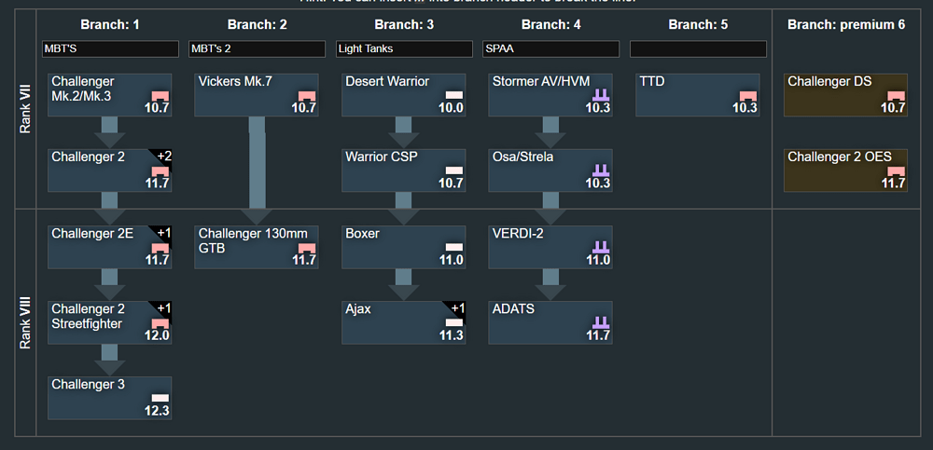
Task: Click the light tank icon on Warrior CSP
Action: tap(454, 170)
